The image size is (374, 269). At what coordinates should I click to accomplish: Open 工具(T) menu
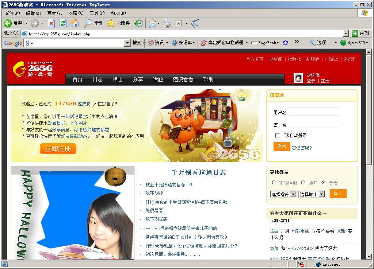coord(97,13)
